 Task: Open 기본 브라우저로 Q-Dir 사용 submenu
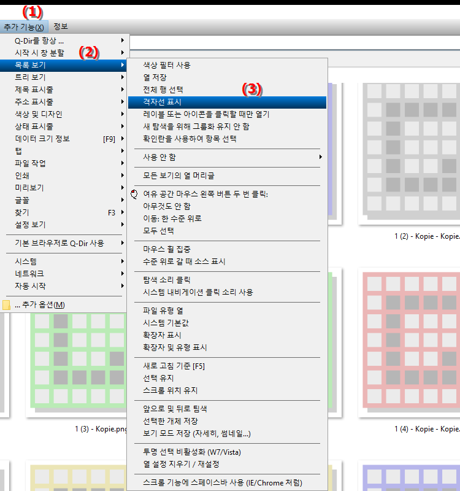click(64, 243)
